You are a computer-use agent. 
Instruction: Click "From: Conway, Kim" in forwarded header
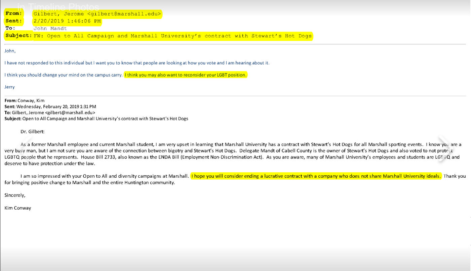click(25, 100)
